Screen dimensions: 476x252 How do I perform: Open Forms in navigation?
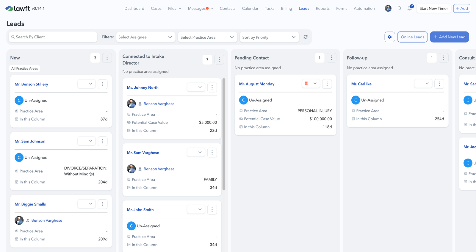tap(342, 8)
